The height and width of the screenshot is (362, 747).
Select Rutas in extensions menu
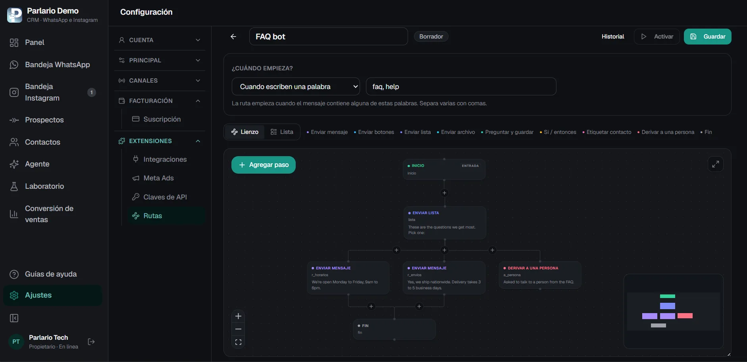point(166,216)
